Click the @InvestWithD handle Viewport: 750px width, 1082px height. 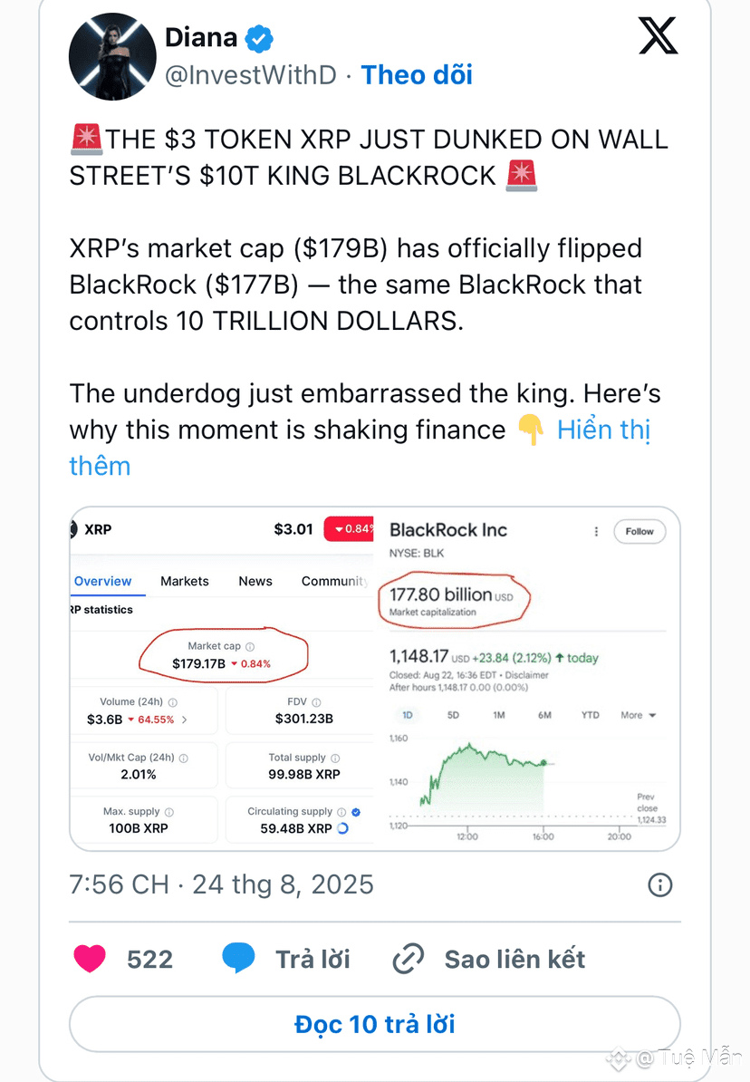pos(251,75)
